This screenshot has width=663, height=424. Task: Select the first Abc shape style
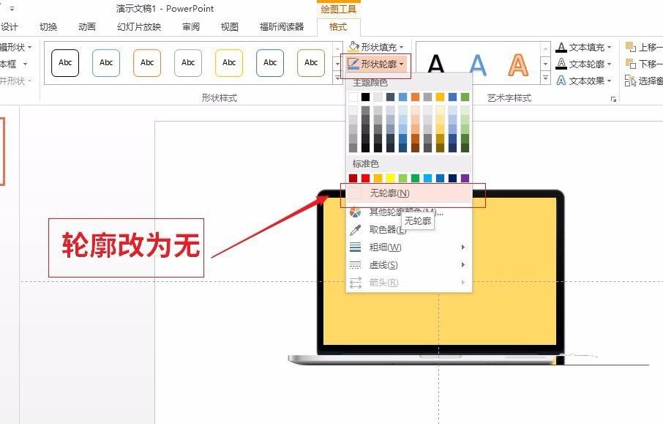coord(64,63)
